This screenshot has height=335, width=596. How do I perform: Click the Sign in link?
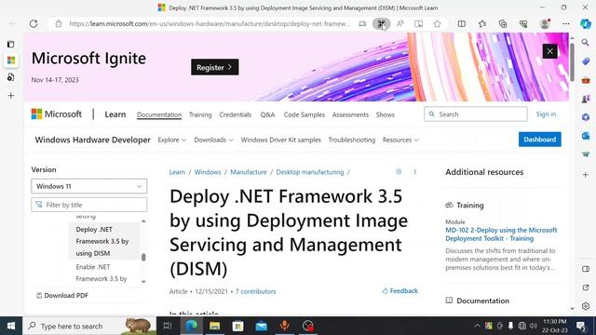coord(546,114)
